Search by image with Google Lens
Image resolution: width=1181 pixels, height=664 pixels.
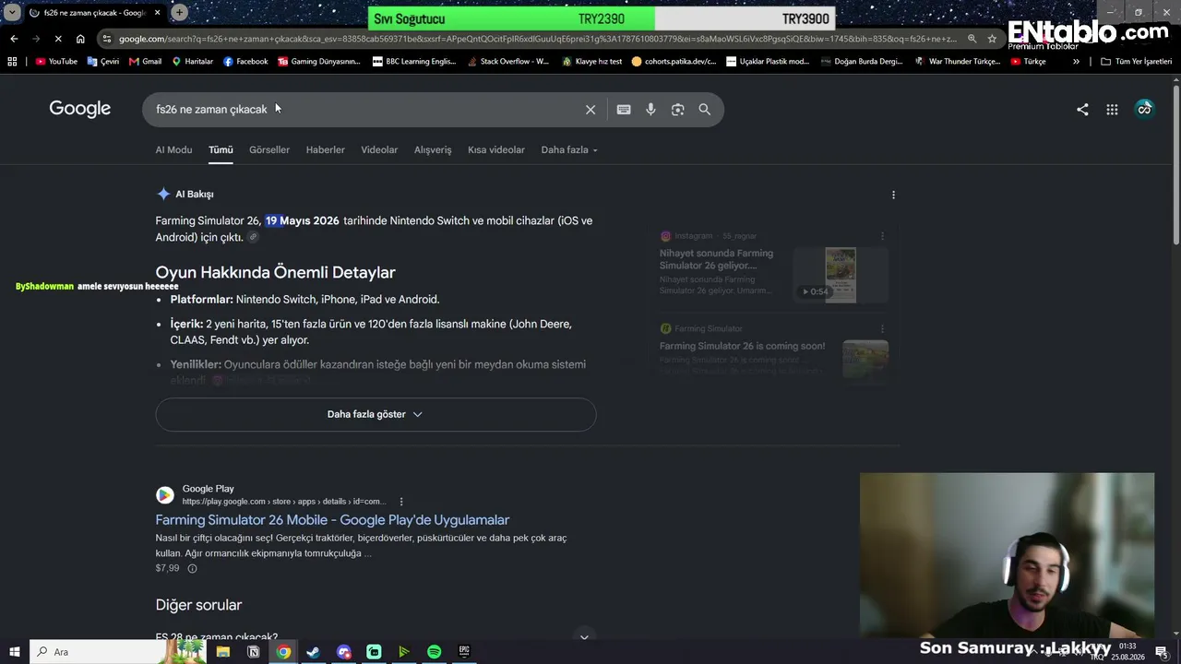coord(678,110)
